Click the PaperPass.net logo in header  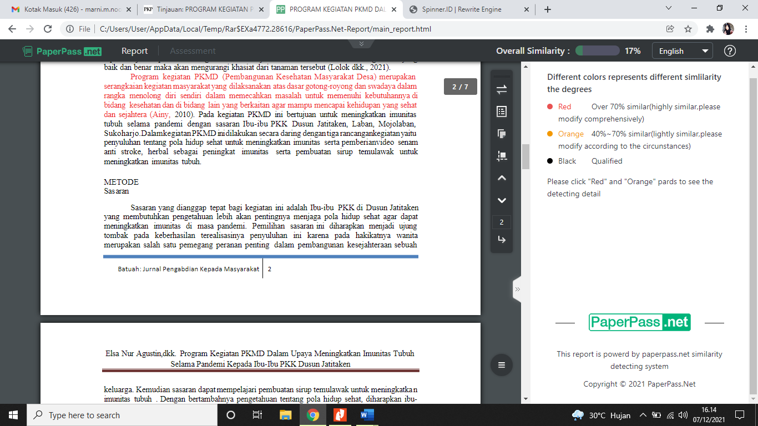(62, 51)
